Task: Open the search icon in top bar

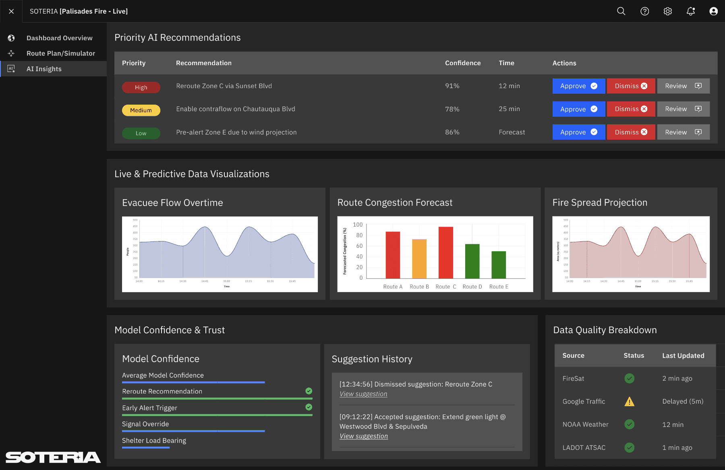Action: coord(621,11)
